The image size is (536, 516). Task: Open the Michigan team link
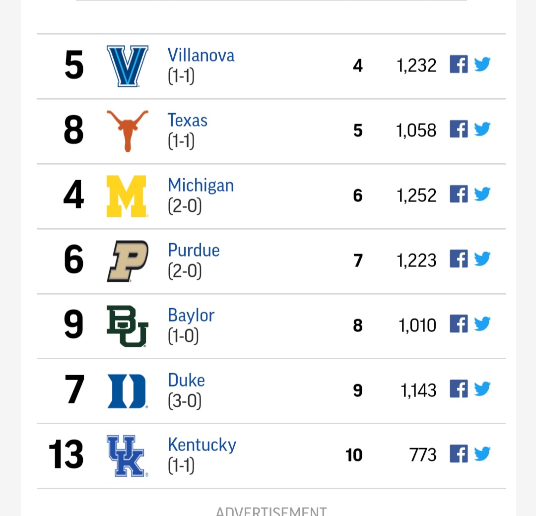201,186
